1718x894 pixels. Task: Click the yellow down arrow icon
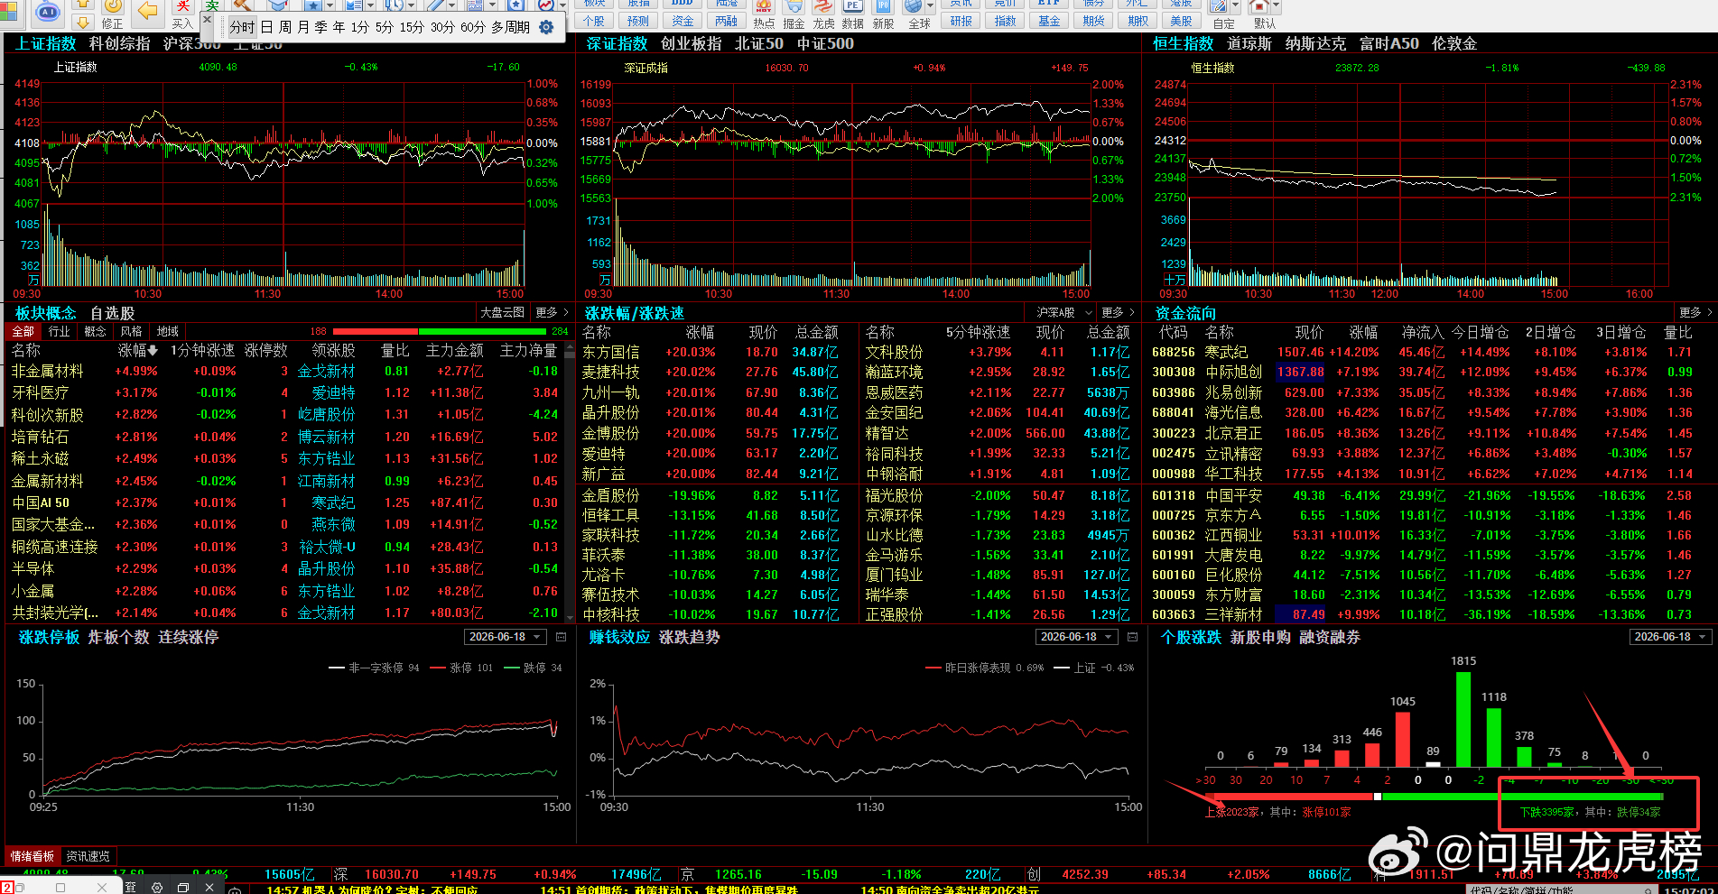(82, 22)
